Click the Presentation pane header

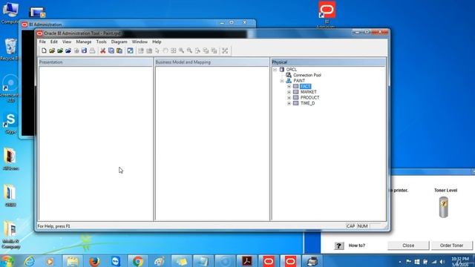(96, 62)
